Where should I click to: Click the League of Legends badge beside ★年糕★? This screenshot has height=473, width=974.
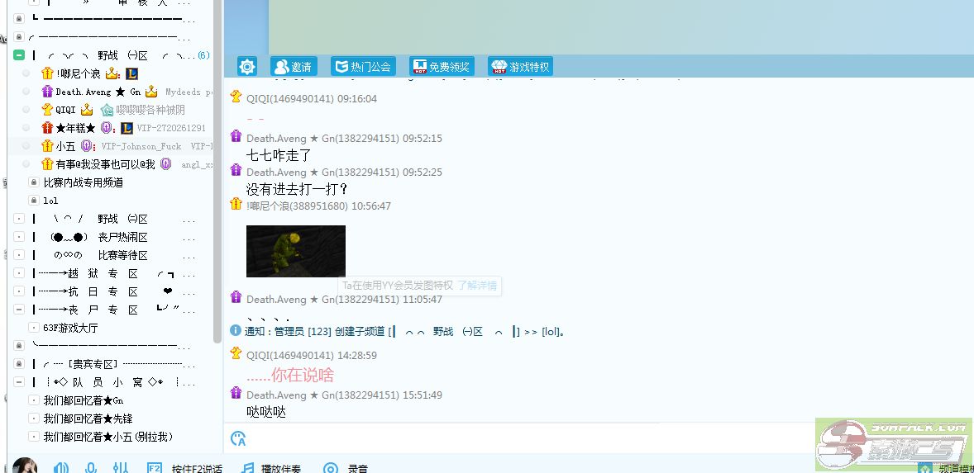[127, 128]
